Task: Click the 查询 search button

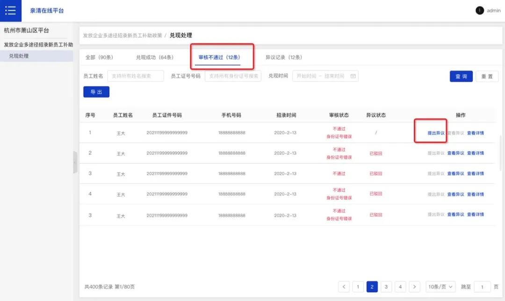Action: point(461,77)
